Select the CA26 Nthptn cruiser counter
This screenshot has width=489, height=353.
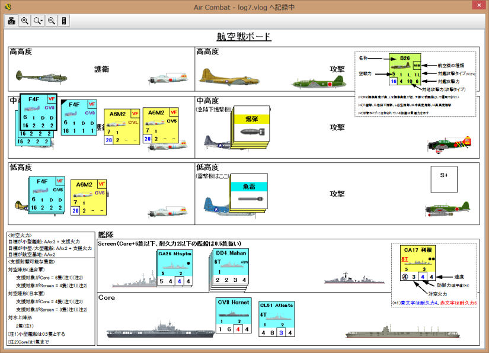(175, 268)
